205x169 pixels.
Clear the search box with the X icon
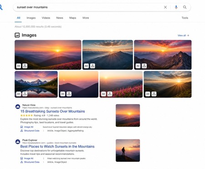coord(165,7)
